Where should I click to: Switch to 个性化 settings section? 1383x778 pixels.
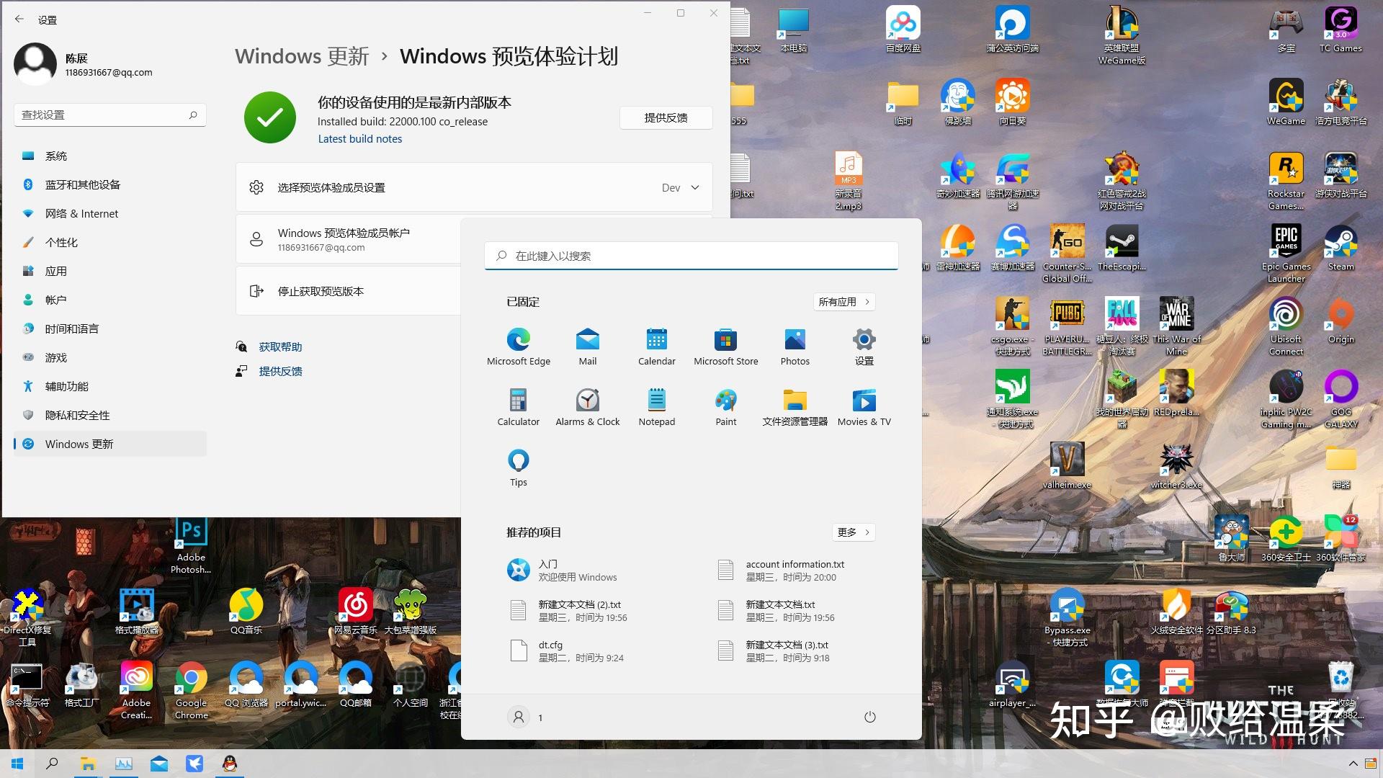pos(61,242)
